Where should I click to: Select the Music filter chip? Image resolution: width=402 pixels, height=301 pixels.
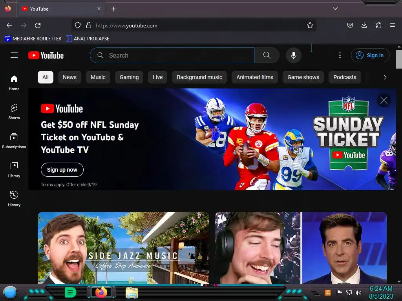click(x=98, y=77)
